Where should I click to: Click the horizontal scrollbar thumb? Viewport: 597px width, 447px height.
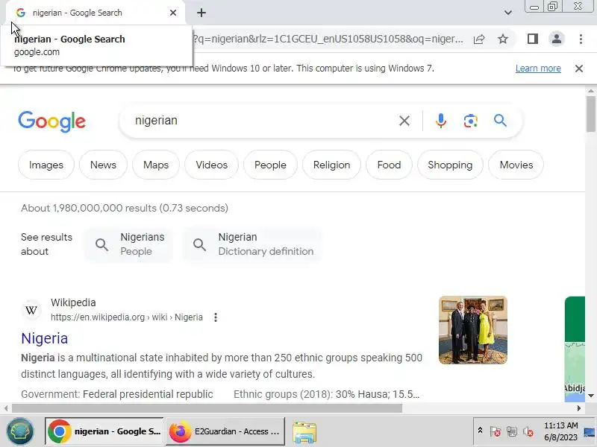(207, 408)
